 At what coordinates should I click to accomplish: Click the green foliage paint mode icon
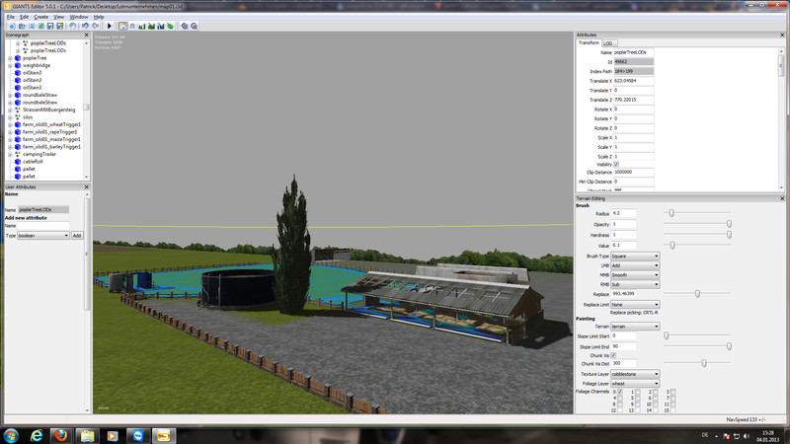170,26
